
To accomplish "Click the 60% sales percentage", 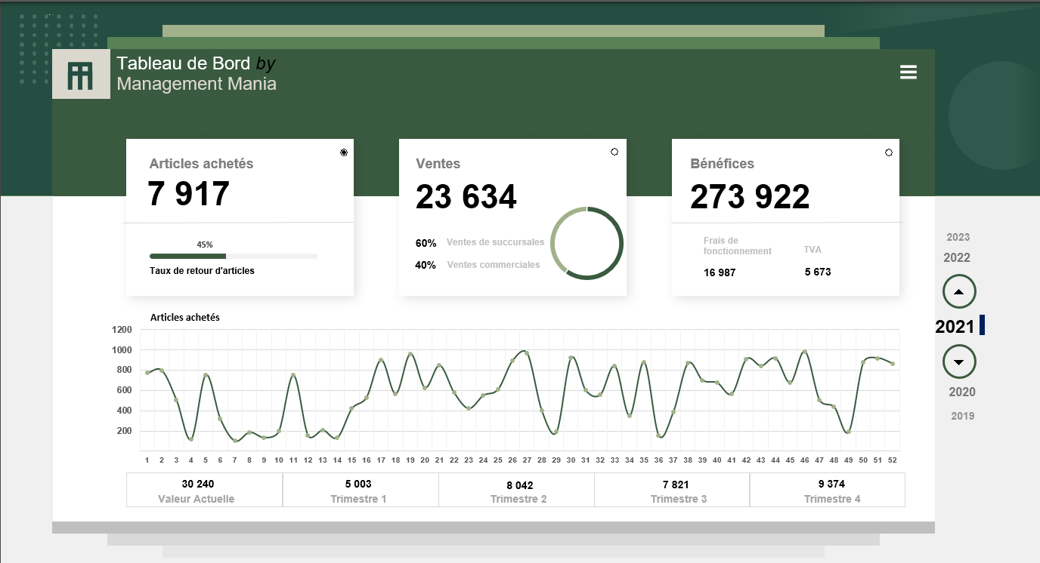I will click(x=426, y=243).
